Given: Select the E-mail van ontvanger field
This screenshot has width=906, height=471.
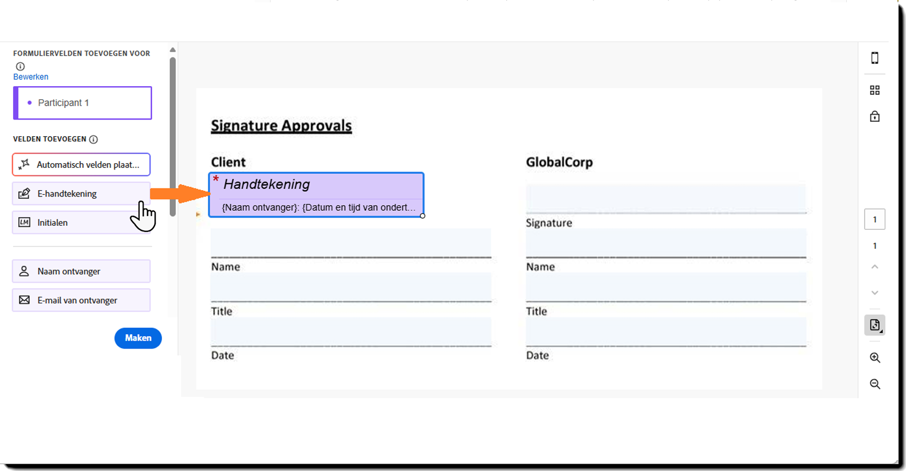Looking at the screenshot, I should (81, 300).
